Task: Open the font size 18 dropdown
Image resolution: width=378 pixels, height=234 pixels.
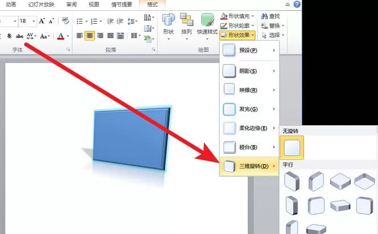Action: (x=33, y=21)
